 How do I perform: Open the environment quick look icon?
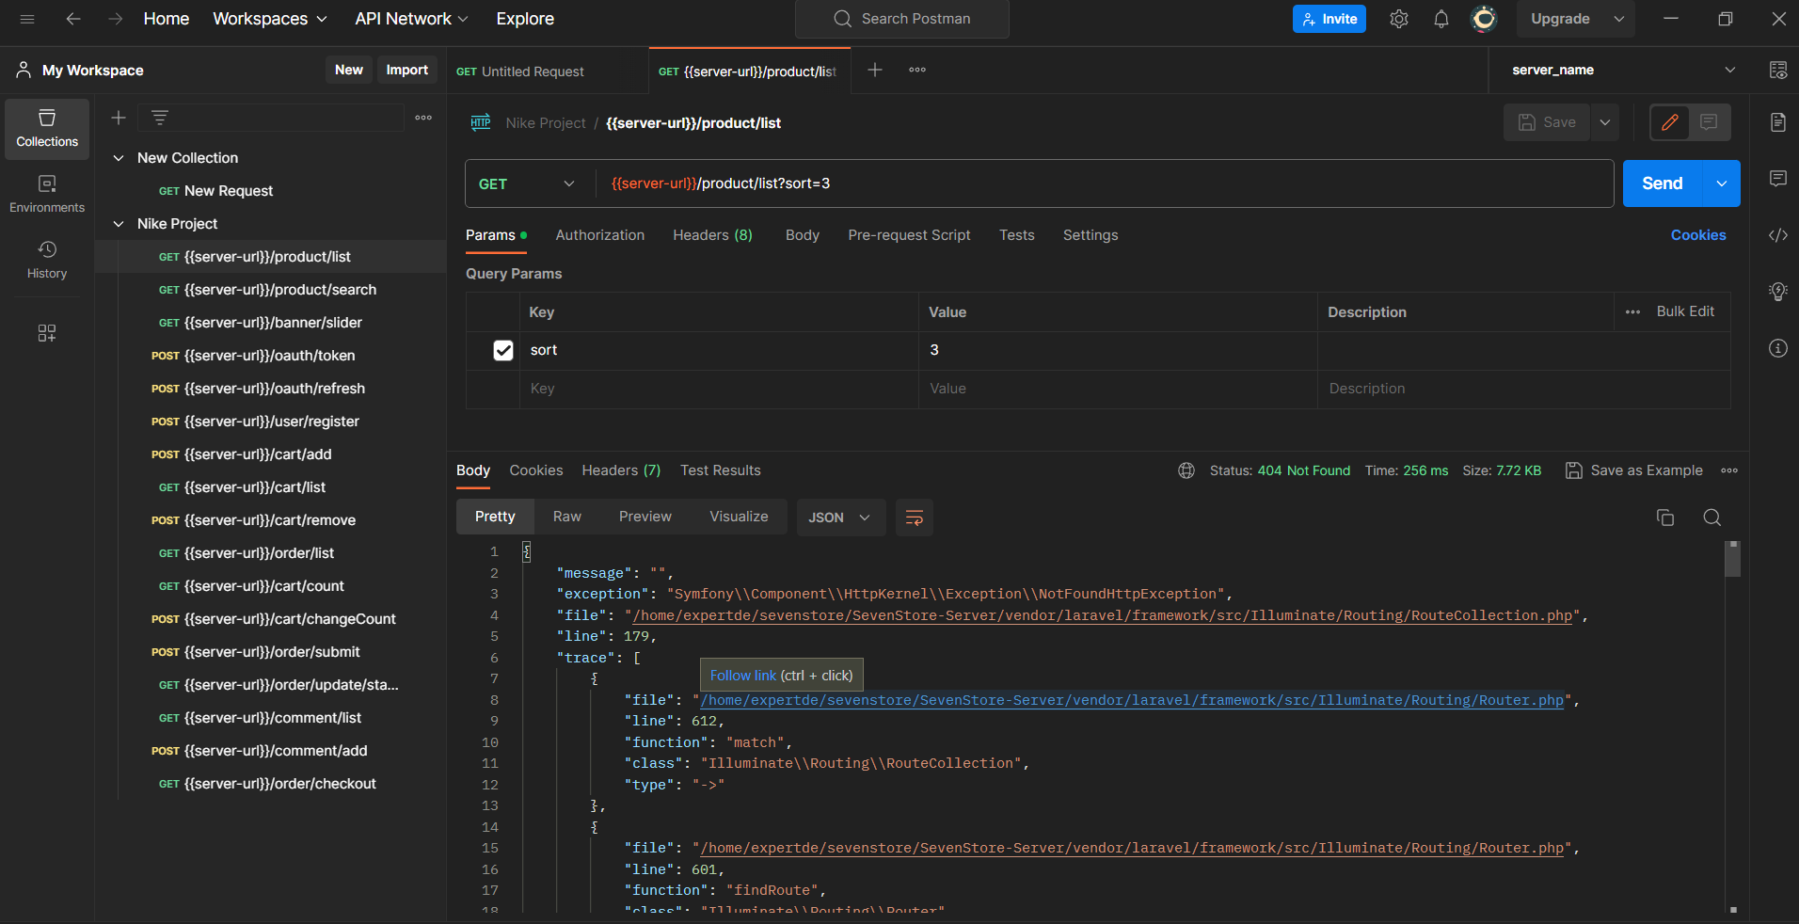point(1778,70)
